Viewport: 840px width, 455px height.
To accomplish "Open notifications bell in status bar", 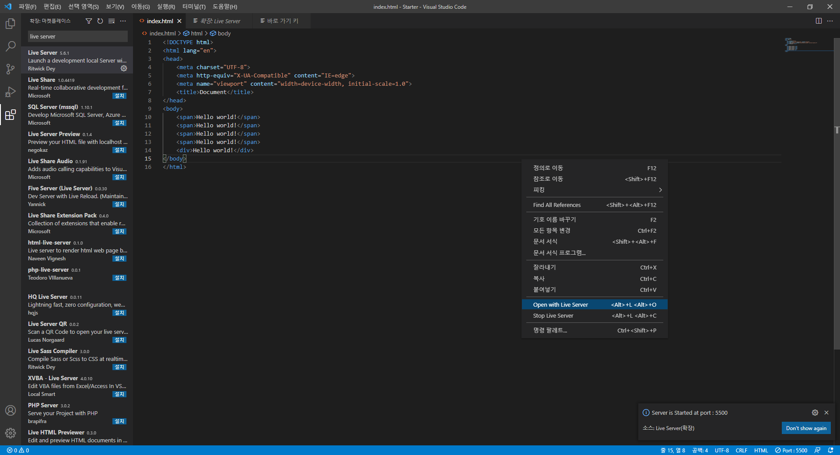I will pyautogui.click(x=830, y=450).
